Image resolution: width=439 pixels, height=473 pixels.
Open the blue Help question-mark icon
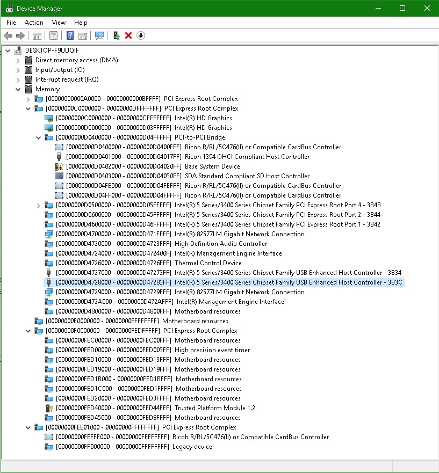70,35
